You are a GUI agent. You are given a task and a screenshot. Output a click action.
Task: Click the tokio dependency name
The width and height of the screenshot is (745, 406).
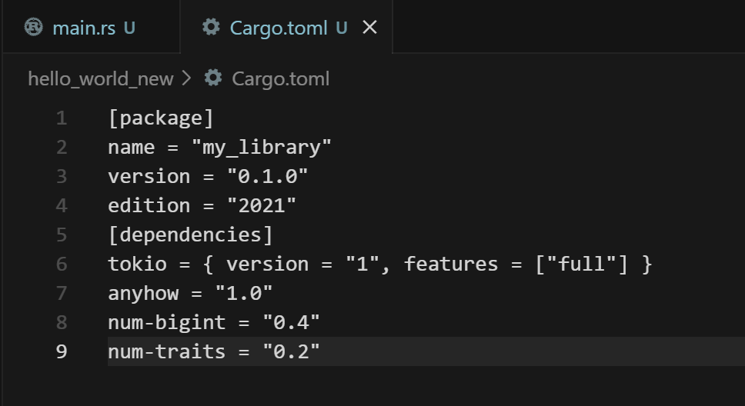(137, 265)
